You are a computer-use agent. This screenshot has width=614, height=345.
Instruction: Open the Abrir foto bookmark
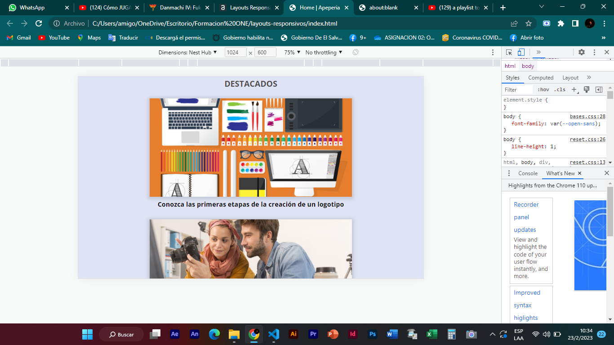(x=526, y=38)
